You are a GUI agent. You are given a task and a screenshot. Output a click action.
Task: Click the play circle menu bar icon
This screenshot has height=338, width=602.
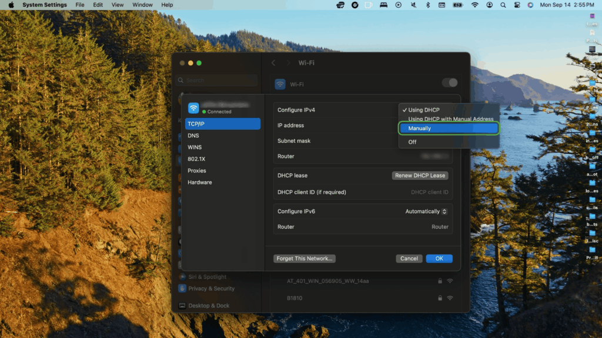coord(399,5)
